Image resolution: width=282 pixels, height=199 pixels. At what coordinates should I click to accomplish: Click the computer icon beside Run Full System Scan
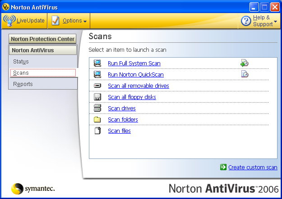97,63
